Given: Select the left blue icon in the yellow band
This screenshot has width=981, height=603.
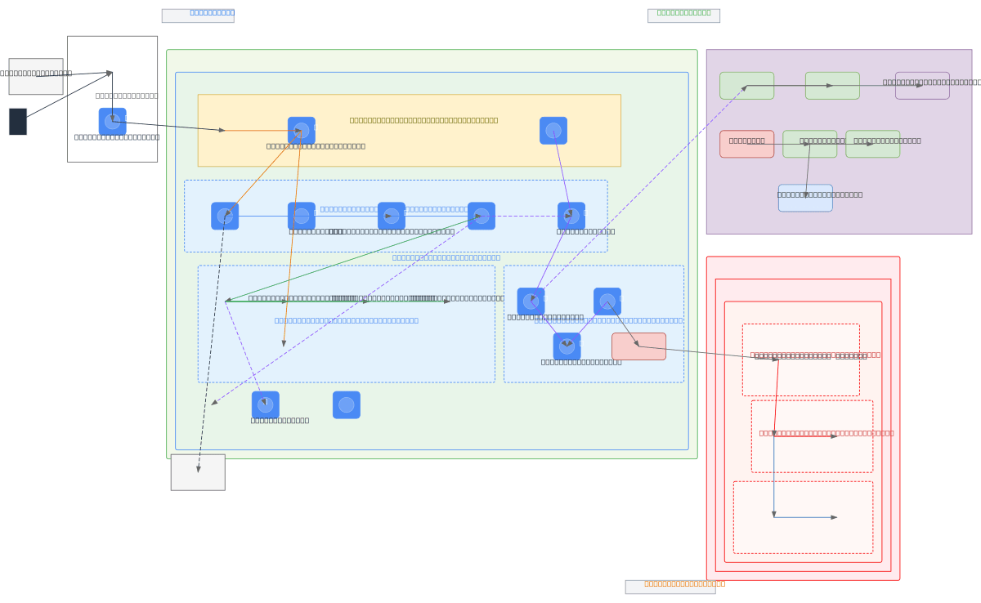Looking at the screenshot, I should coord(301,131).
